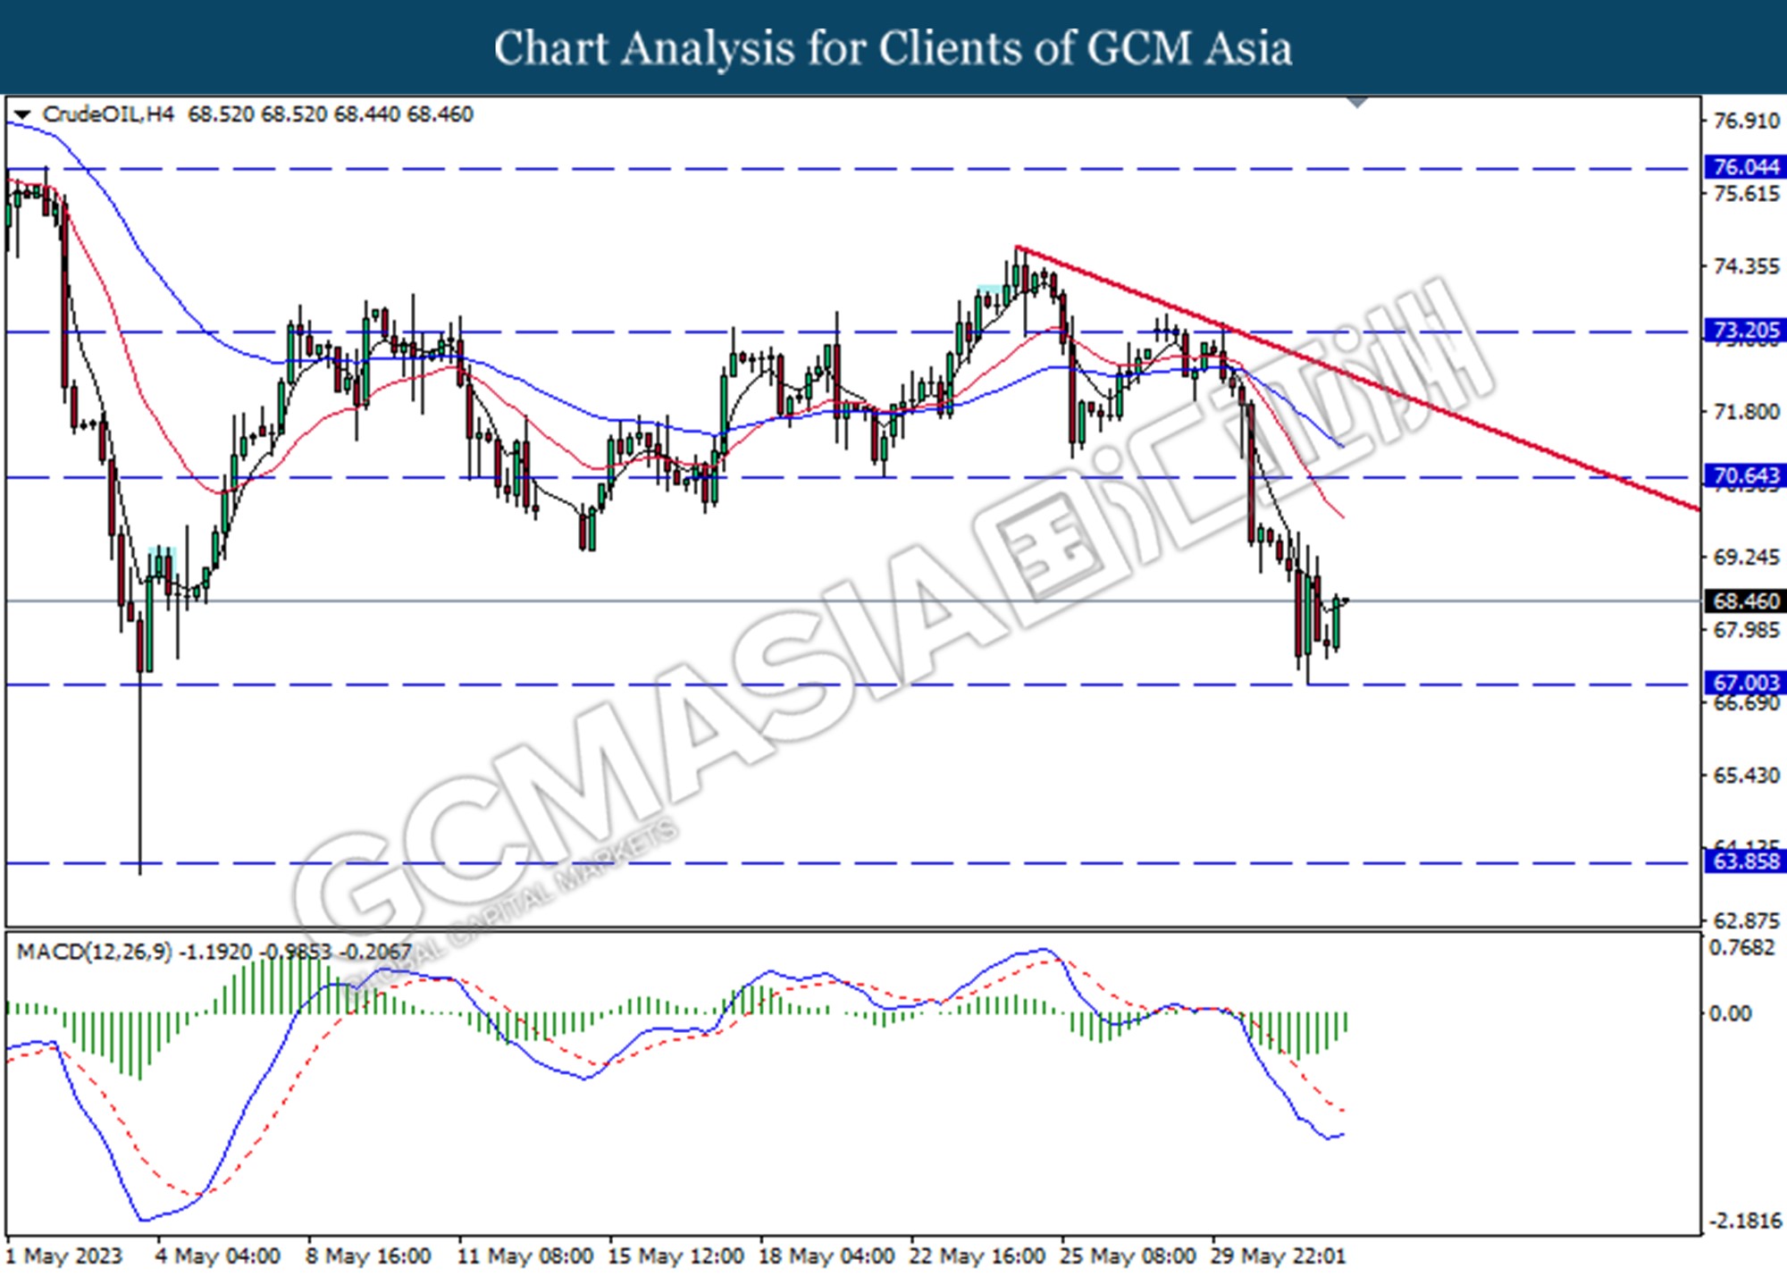Select the 70.643 price level label
The width and height of the screenshot is (1787, 1276).
[x=1745, y=475]
